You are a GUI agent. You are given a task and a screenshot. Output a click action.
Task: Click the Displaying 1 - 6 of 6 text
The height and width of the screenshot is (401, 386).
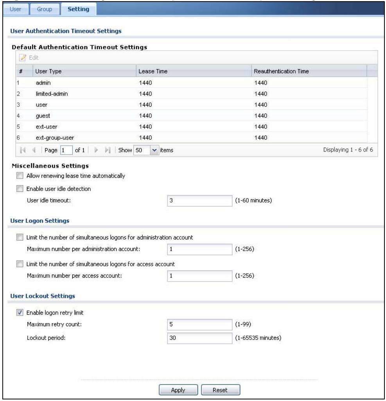point(348,150)
